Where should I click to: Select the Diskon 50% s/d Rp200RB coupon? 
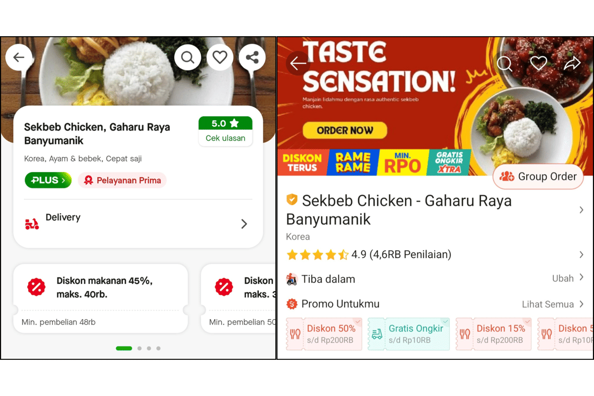[324, 334]
